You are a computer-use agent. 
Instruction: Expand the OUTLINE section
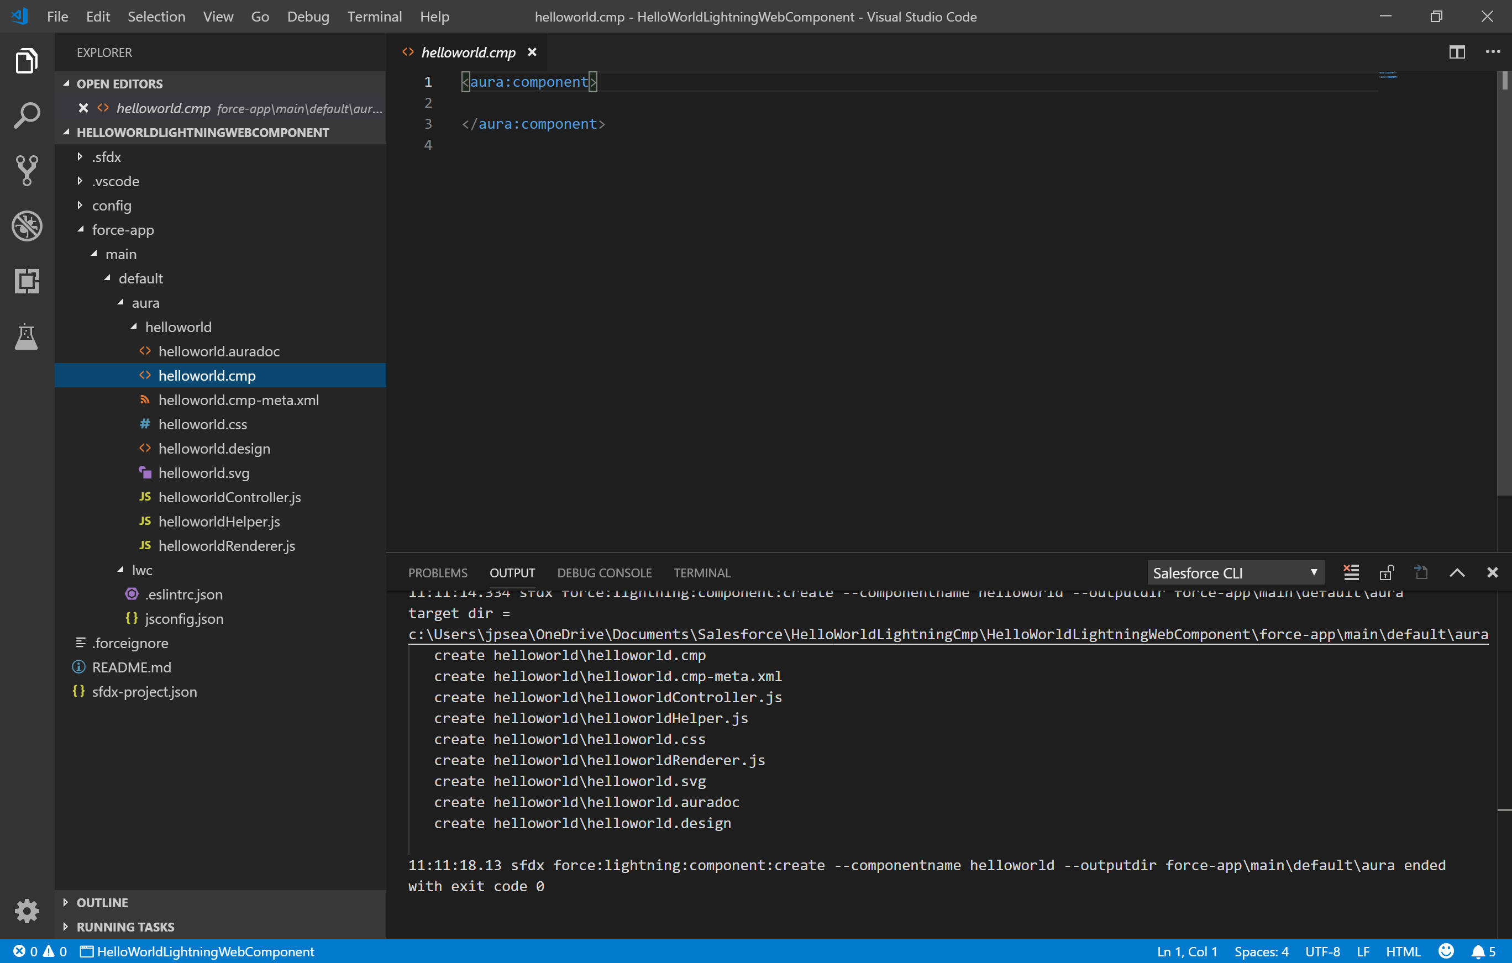tap(102, 902)
